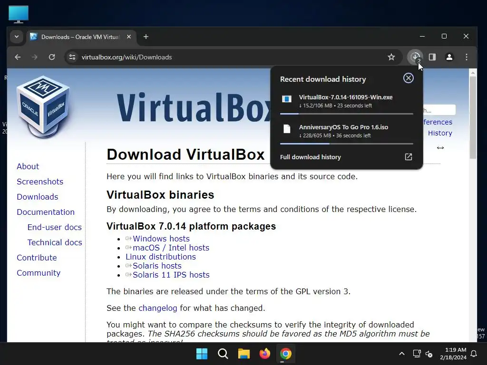Click muted volume tray icon
Screen dimensions: 487x365
(x=429, y=354)
